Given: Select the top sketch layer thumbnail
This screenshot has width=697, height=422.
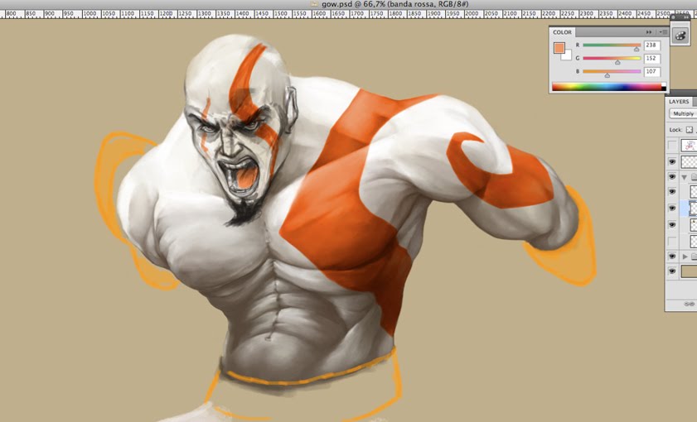Looking at the screenshot, I should [689, 145].
